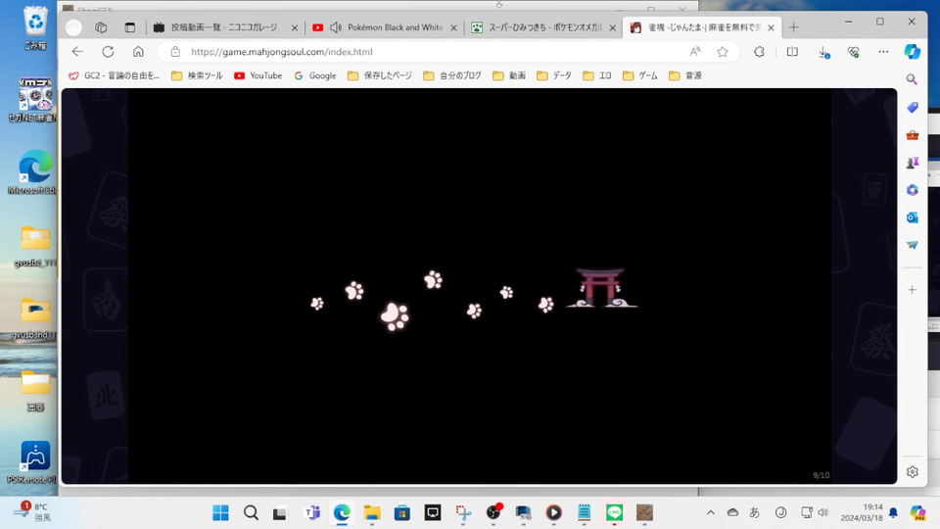Open the volume speaker tray icon
The image size is (940, 529).
(823, 512)
